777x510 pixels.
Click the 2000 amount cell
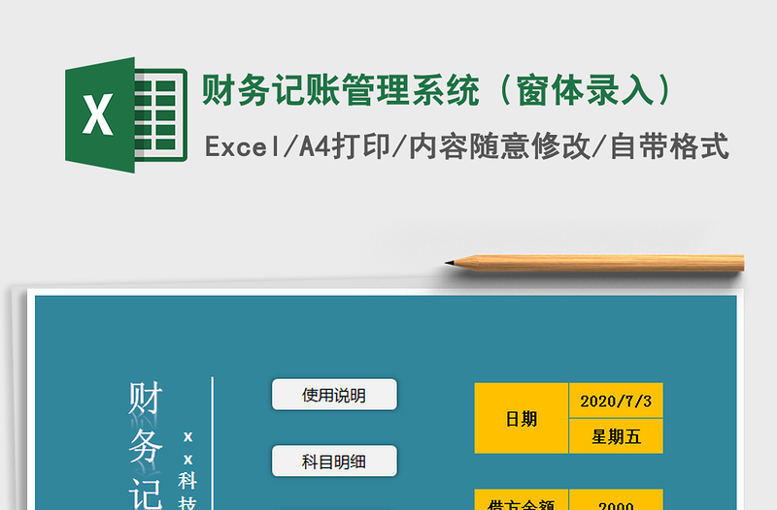[x=616, y=502]
